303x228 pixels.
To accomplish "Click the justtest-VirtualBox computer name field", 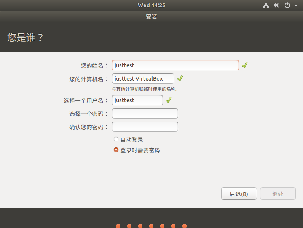I will (143, 79).
